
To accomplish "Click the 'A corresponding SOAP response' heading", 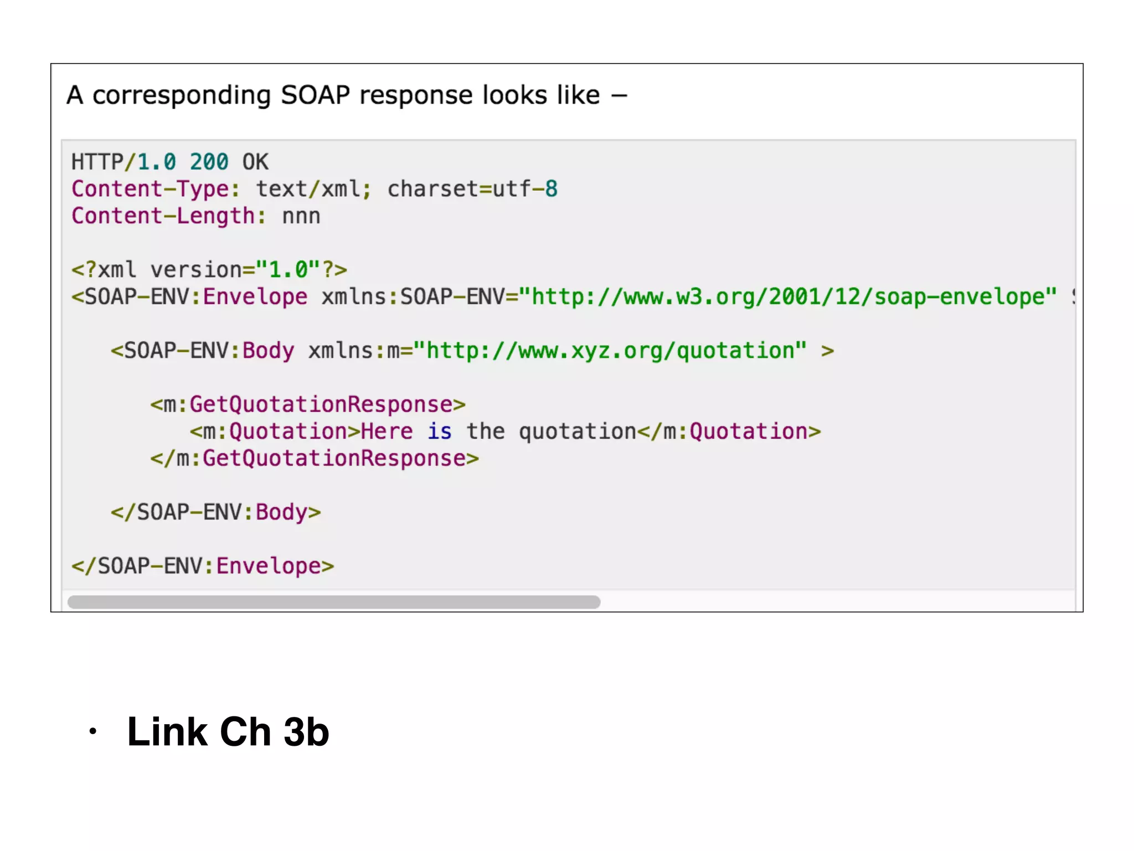I will [x=346, y=95].
